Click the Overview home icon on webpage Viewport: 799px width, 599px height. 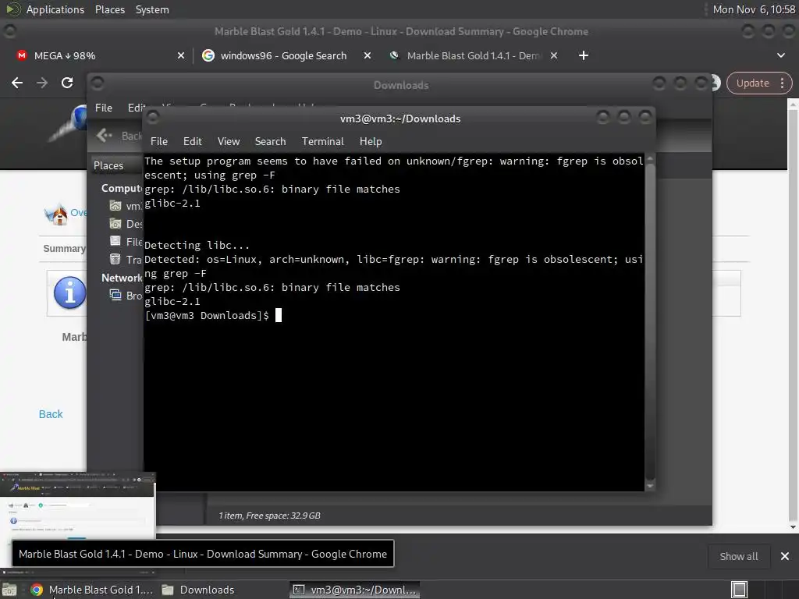pos(57,214)
